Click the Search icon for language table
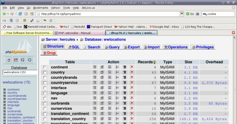Screen dimensions: 237x124 point(110,93)
